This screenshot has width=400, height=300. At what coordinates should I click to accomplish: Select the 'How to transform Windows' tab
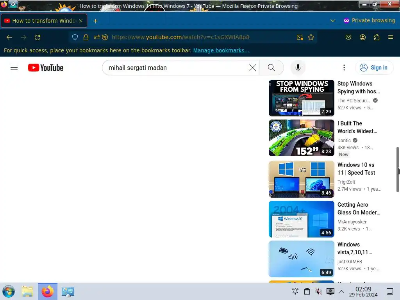click(44, 21)
